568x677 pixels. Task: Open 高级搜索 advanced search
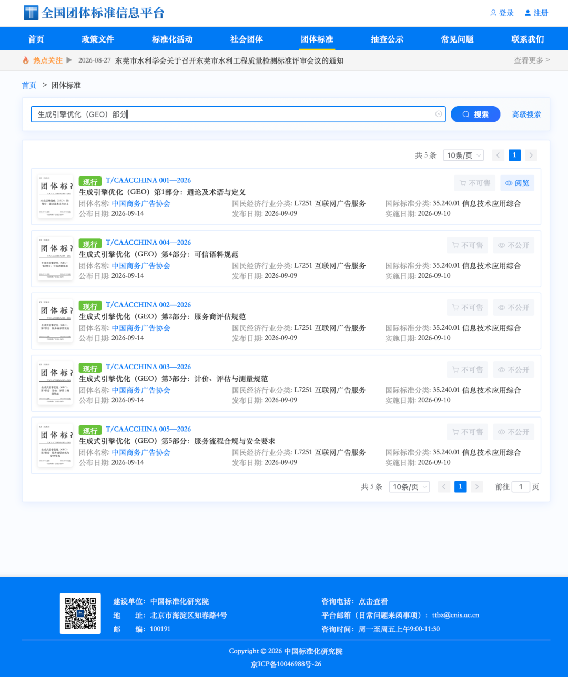526,114
